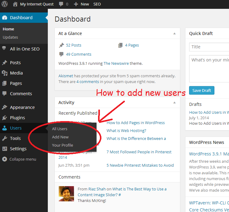Open the Posts menu label
229x212 pixels.
(x=15, y=63)
